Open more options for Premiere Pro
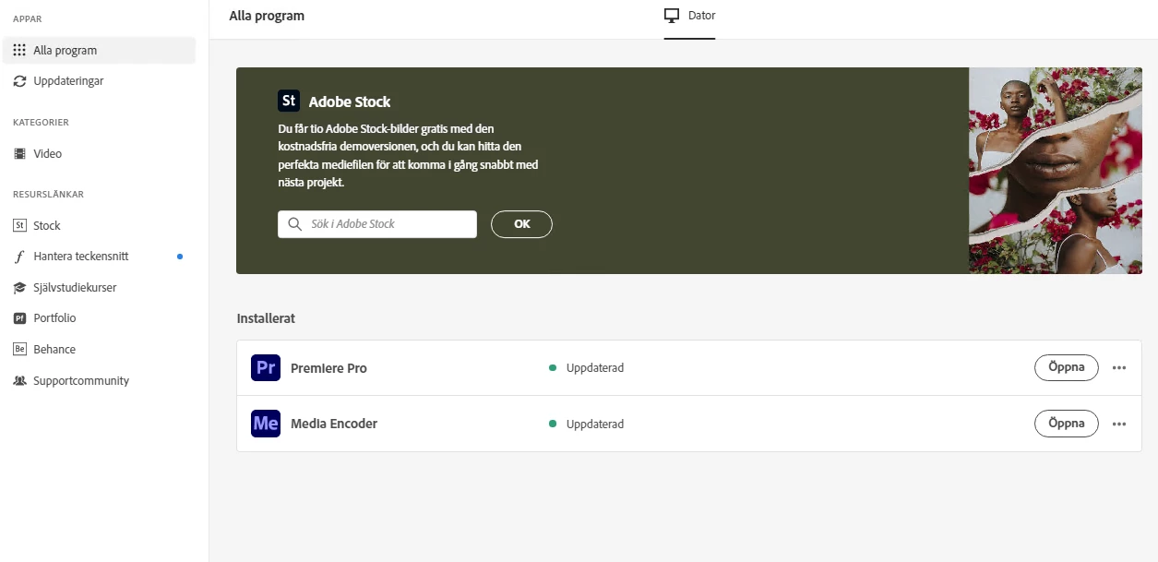This screenshot has width=1158, height=562. (x=1119, y=368)
